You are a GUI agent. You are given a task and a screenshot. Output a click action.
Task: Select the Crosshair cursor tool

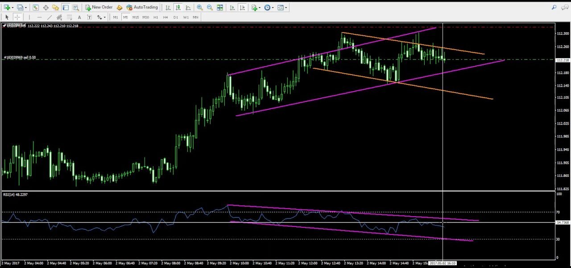click(x=17, y=17)
